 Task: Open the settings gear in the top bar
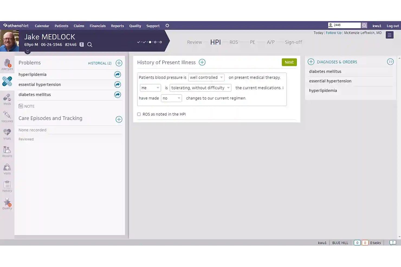167,25
